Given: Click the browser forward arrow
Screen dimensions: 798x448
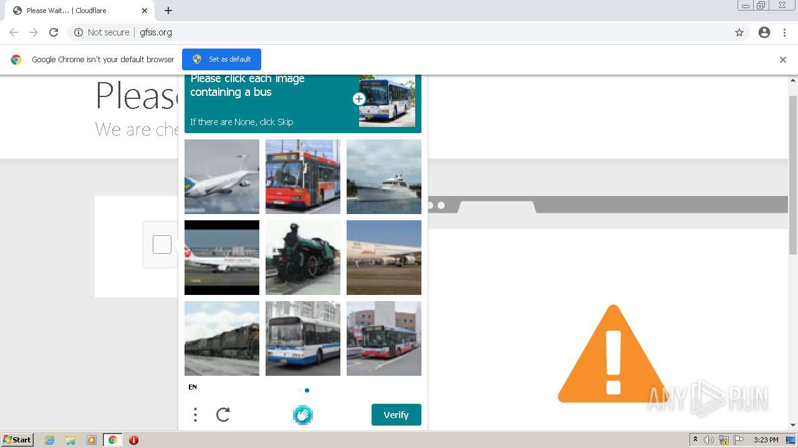Looking at the screenshot, I should 34,32.
